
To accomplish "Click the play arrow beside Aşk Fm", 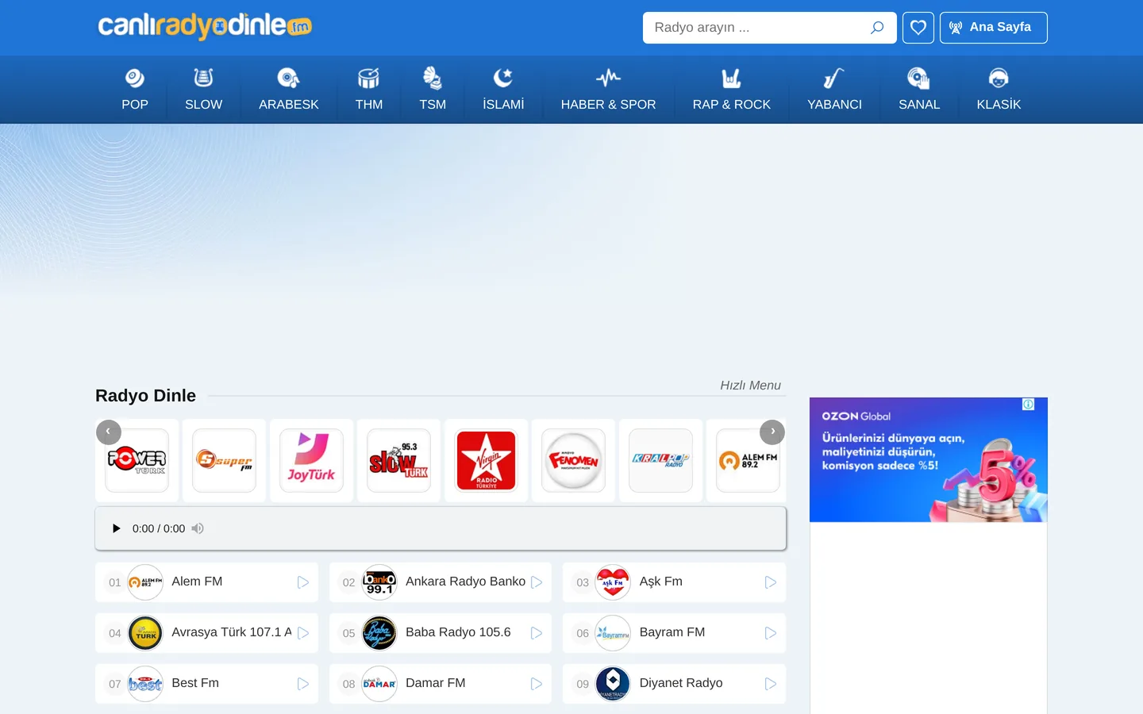I will point(771,582).
